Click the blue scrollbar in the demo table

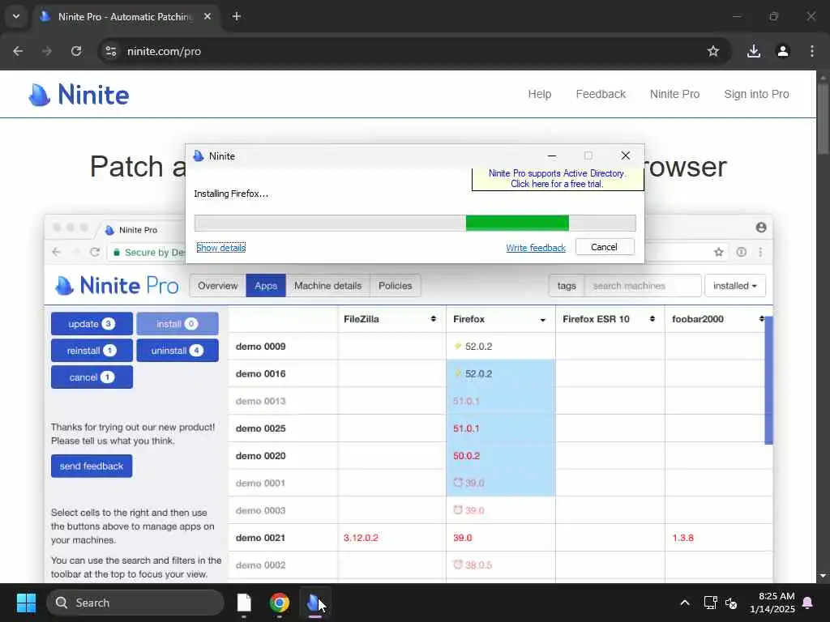769,380
